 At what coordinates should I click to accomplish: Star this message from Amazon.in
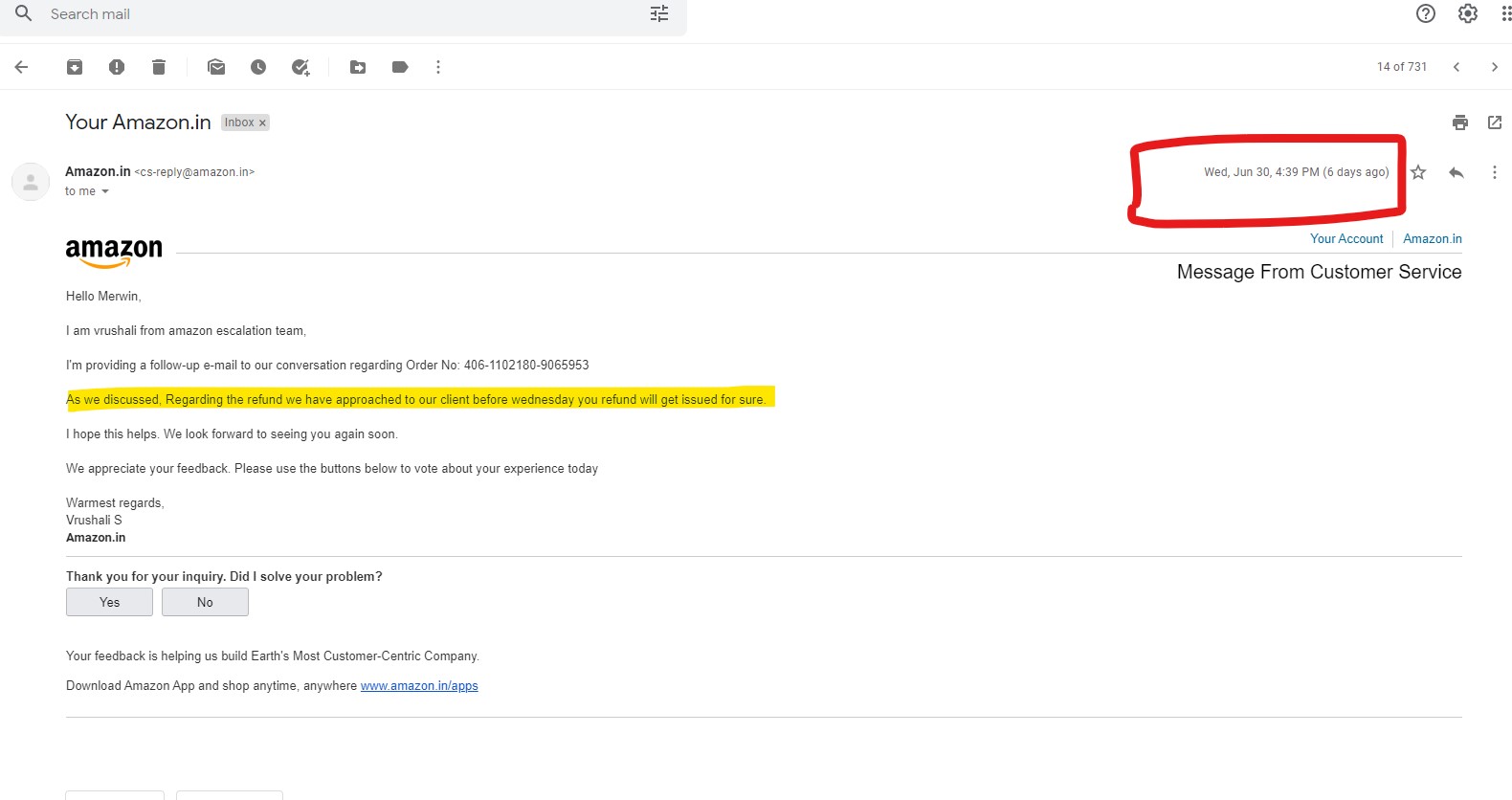coord(1418,172)
